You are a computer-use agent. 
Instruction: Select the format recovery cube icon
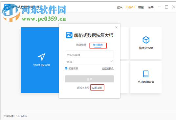tap(146, 40)
